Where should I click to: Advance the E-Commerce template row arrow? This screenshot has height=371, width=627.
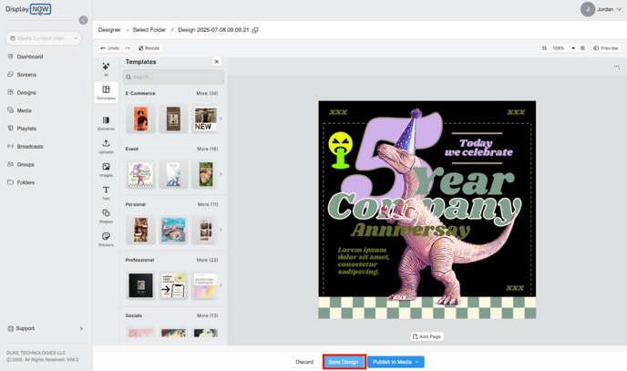coord(221,119)
